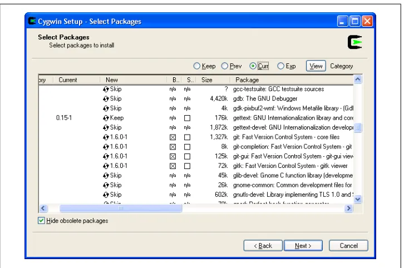The height and width of the screenshot is (268, 404).
Task: Click the B.. column header
Action: [x=174, y=80]
